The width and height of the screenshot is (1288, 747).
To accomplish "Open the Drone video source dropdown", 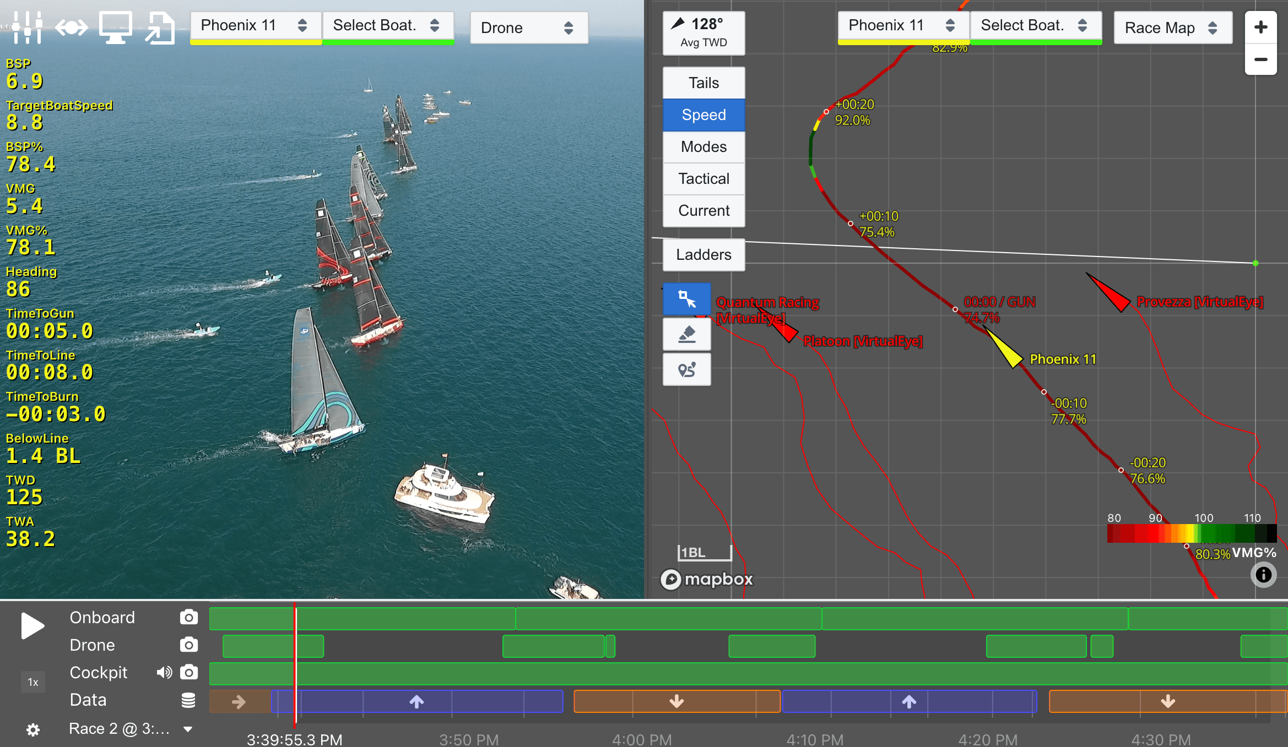I will [528, 28].
